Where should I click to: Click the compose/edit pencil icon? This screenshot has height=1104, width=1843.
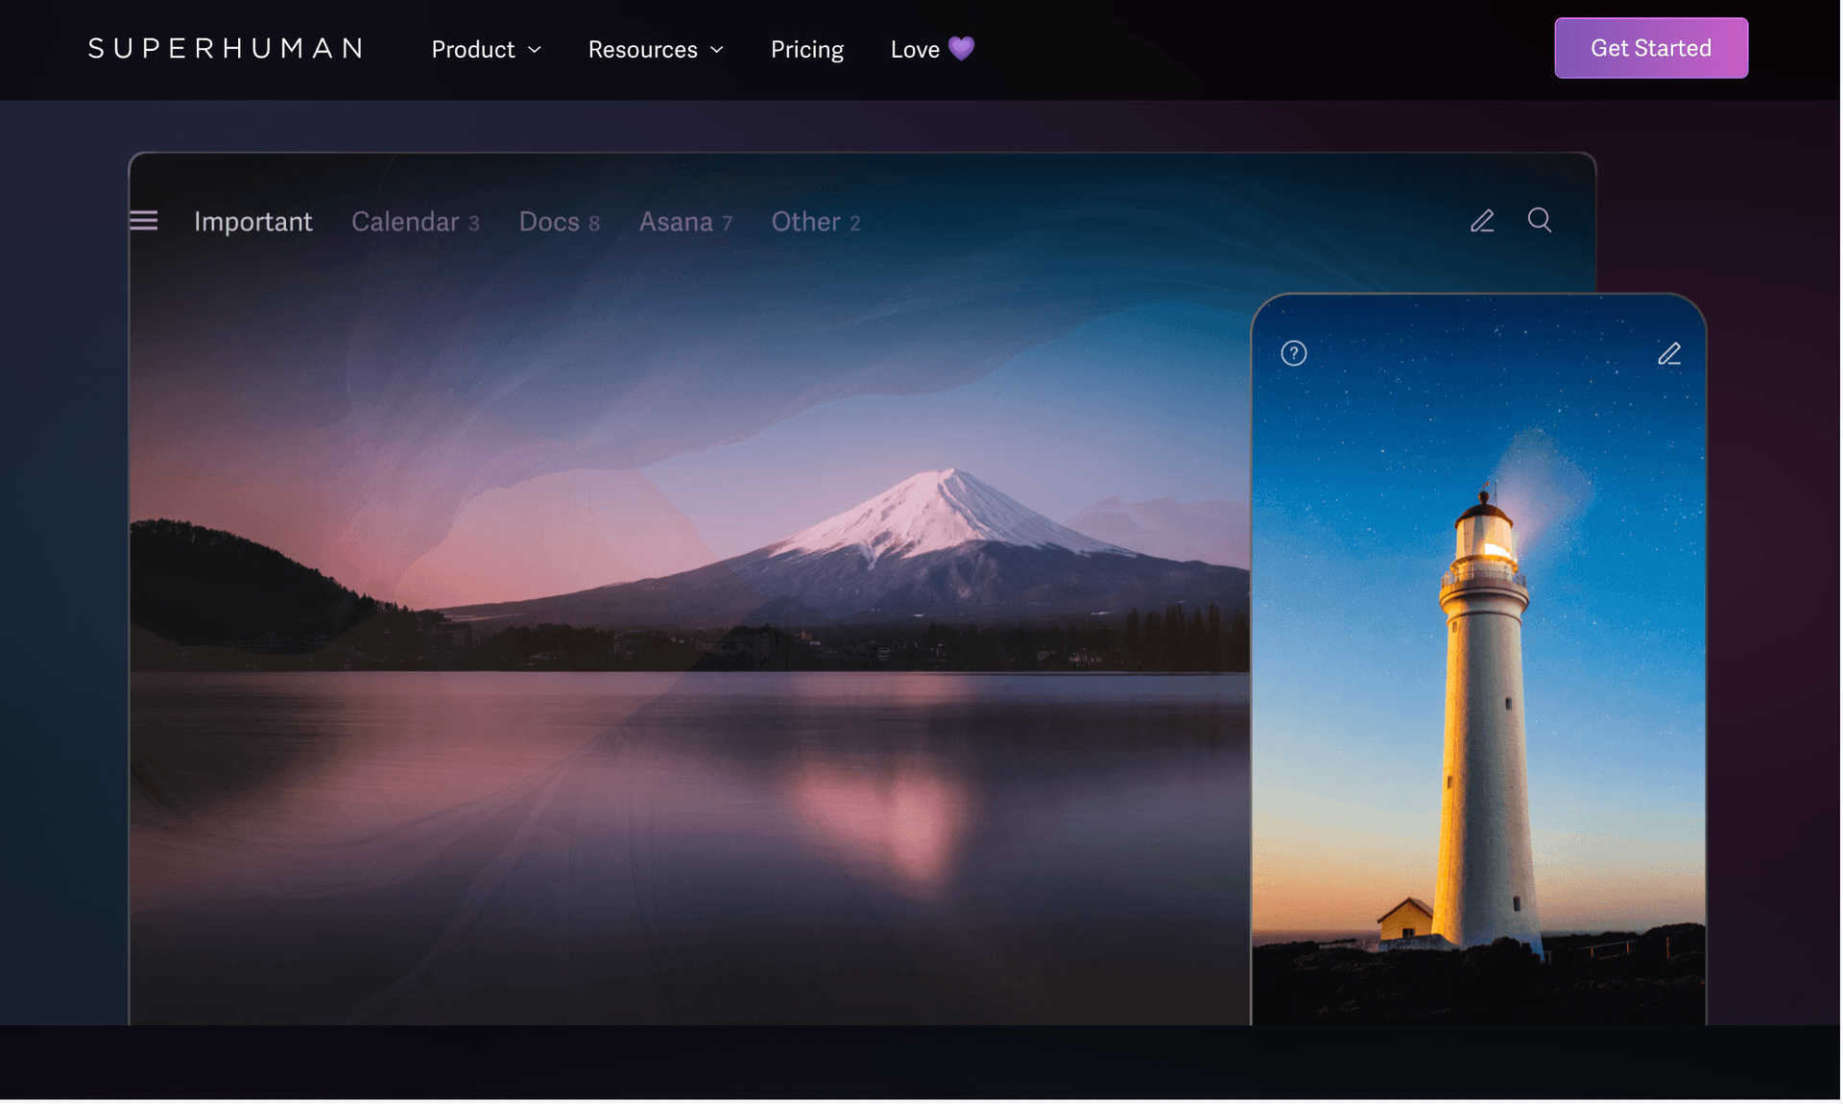pyautogui.click(x=1483, y=221)
